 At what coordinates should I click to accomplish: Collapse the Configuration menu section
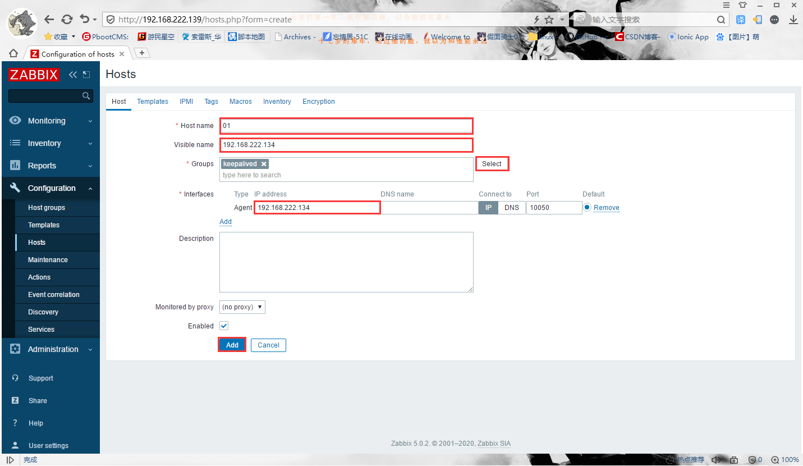click(90, 189)
